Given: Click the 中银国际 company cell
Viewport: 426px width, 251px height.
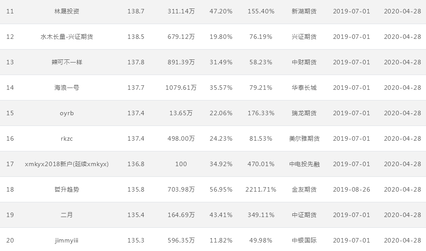Looking at the screenshot, I should point(304,240).
